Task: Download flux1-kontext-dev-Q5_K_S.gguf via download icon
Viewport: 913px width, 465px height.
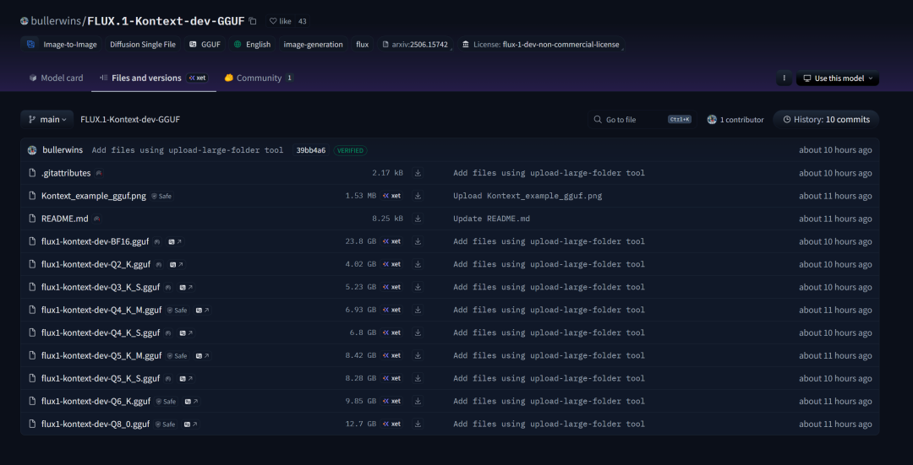Action: pos(418,378)
